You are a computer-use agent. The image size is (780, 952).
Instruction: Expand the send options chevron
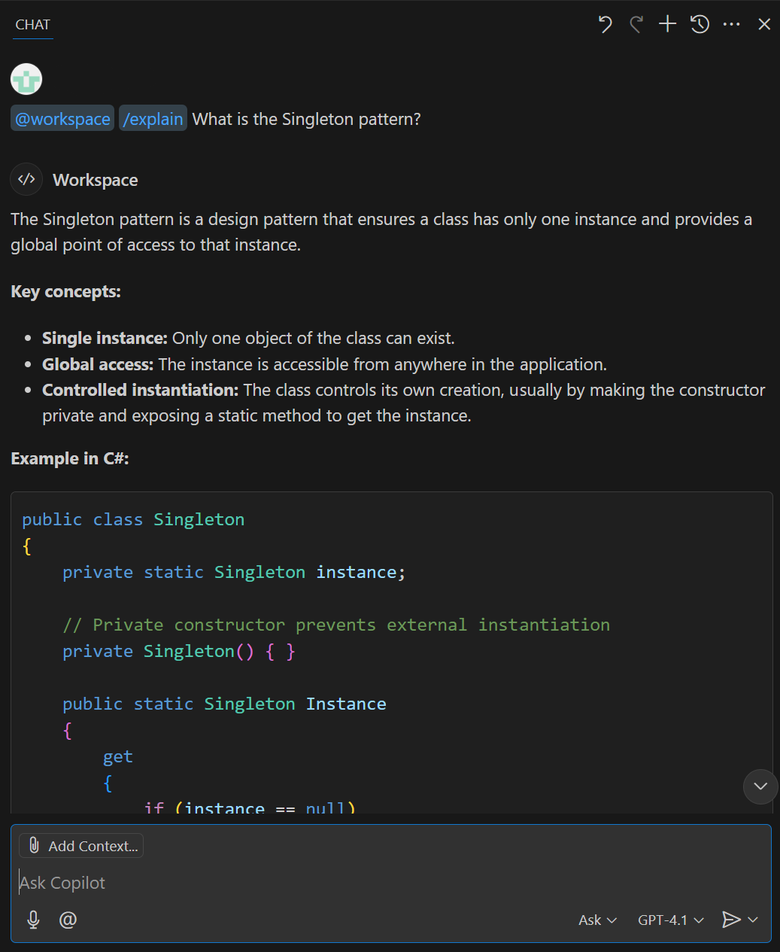tap(753, 919)
